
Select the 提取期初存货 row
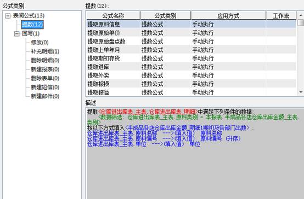coord(191,58)
